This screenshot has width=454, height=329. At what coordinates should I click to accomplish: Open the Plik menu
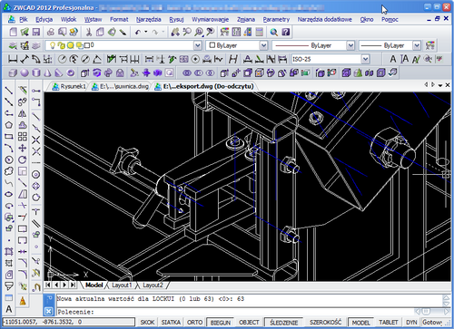(23, 20)
